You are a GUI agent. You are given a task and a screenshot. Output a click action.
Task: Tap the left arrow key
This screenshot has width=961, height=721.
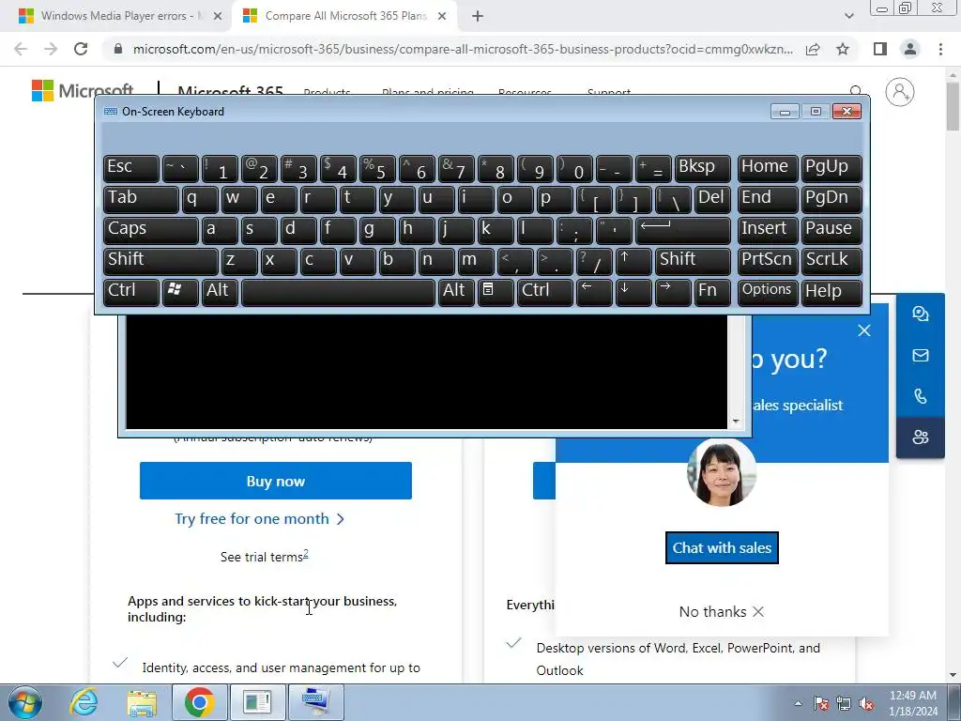coord(594,292)
